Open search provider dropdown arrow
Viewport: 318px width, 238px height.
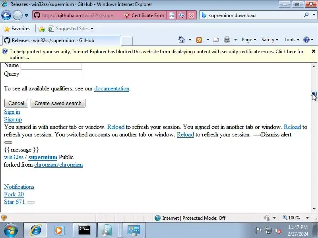[314, 15]
